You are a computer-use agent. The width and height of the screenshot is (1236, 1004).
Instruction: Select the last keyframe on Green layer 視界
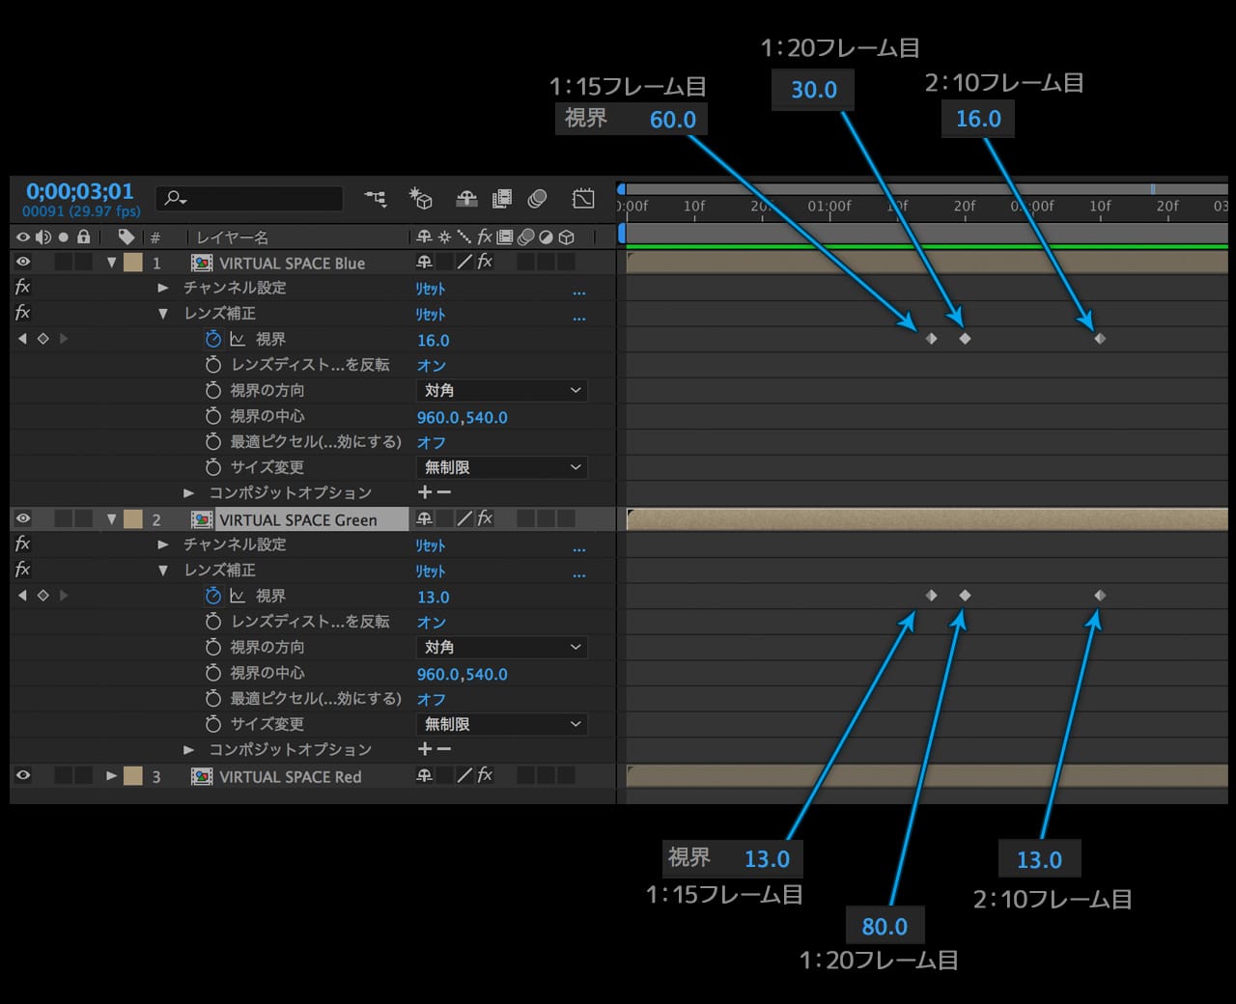pyautogui.click(x=1100, y=596)
